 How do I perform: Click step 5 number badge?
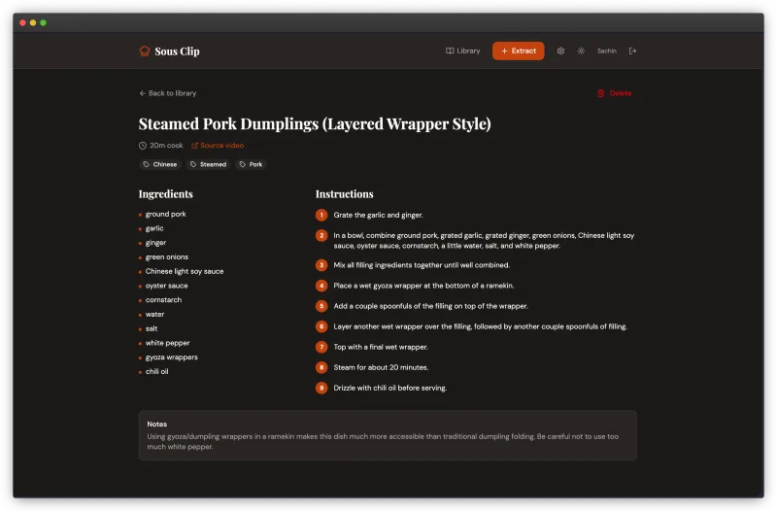(321, 306)
